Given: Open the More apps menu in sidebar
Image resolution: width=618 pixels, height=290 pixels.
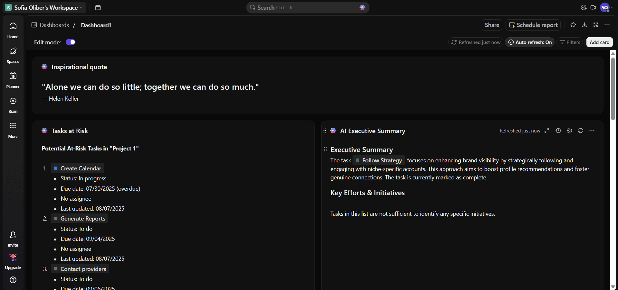Looking at the screenshot, I should (x=13, y=130).
